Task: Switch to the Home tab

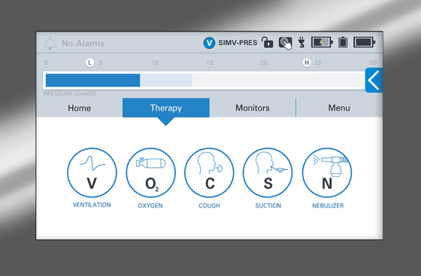Action: [80, 108]
